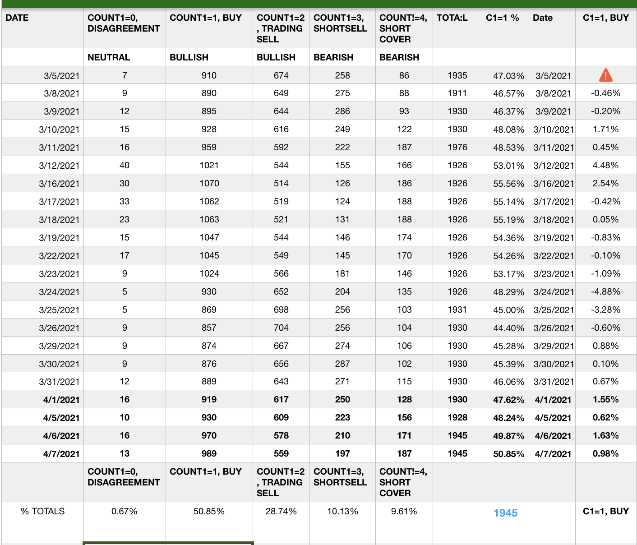Select the 4.48% change cell
The height and width of the screenshot is (545, 637).
(605, 166)
